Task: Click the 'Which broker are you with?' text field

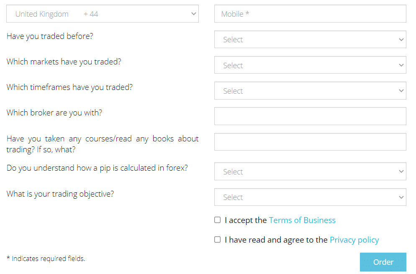Action: [310, 116]
